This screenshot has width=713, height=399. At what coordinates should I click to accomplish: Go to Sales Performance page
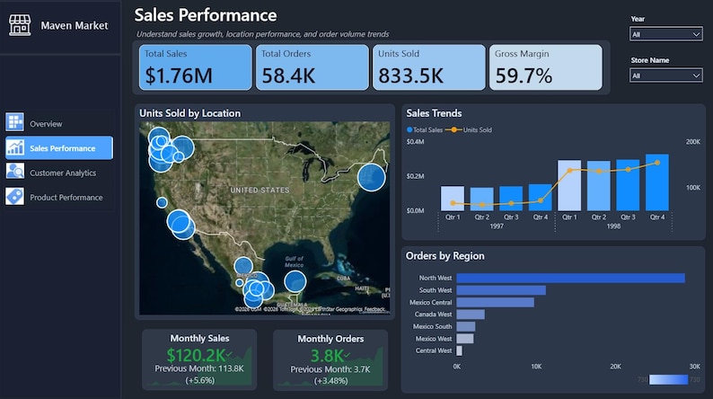(59, 147)
